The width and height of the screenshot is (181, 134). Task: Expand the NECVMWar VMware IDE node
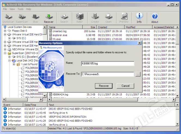point(5,49)
